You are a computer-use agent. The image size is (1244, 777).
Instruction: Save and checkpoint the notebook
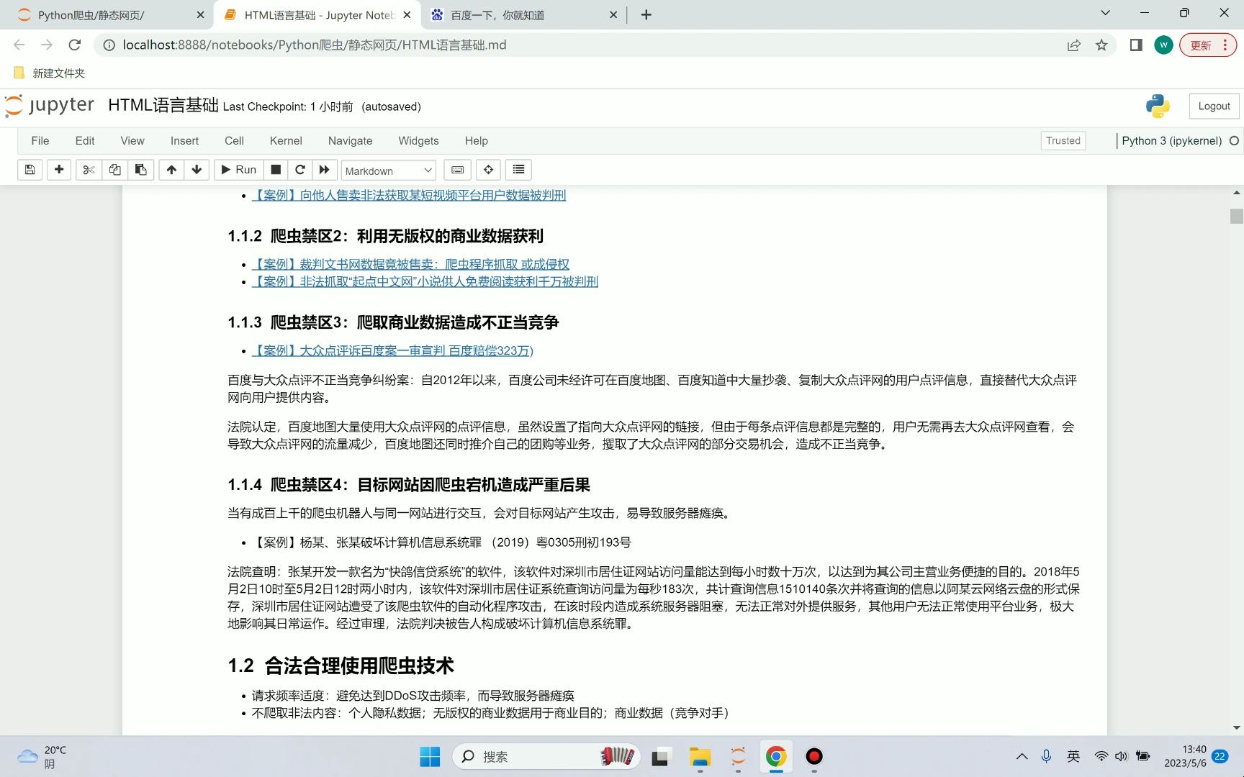tap(30, 170)
